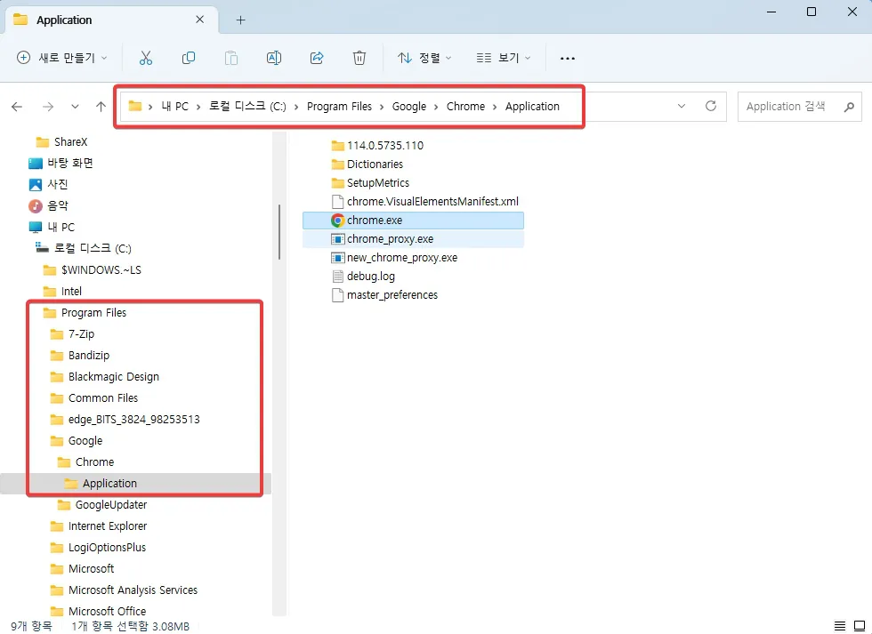
Task: Refresh the current folder view
Action: click(x=711, y=106)
